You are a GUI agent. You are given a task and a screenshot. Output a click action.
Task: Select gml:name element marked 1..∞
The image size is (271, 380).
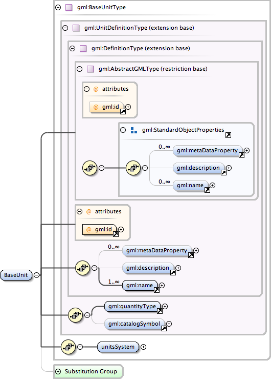click(x=140, y=286)
